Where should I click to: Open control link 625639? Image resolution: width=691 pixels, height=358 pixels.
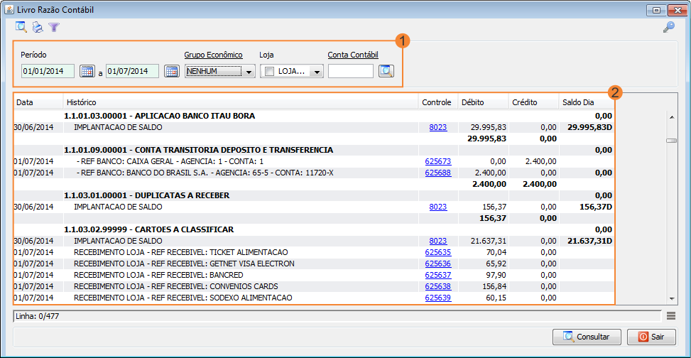click(438, 298)
